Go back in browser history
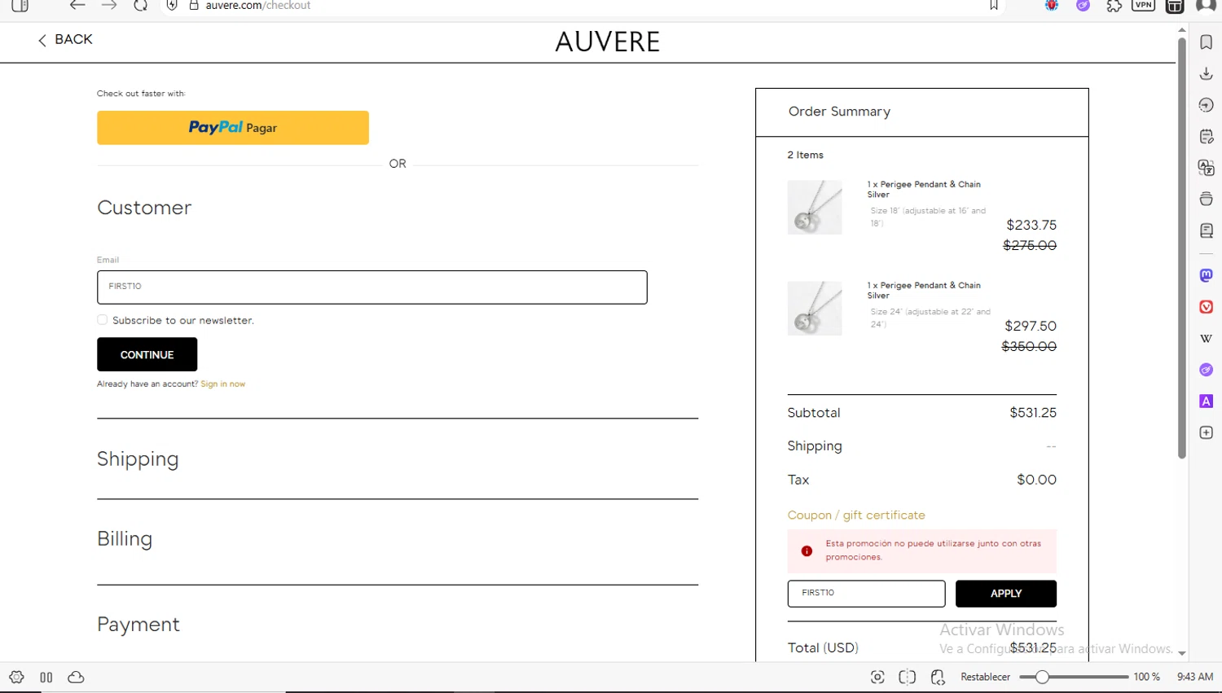The width and height of the screenshot is (1222, 693). (x=77, y=6)
